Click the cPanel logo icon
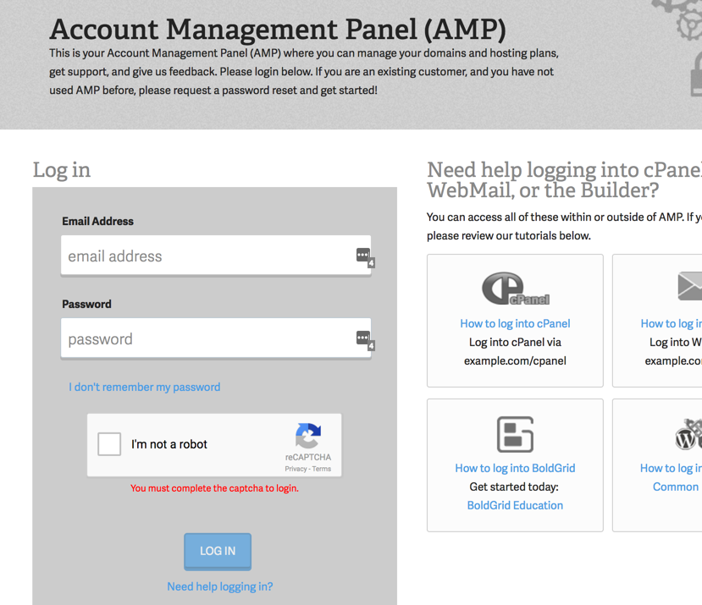The height and width of the screenshot is (605, 702). [516, 289]
